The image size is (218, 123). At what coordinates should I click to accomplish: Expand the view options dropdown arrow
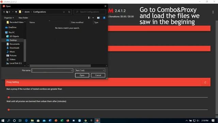[x=93, y=18]
